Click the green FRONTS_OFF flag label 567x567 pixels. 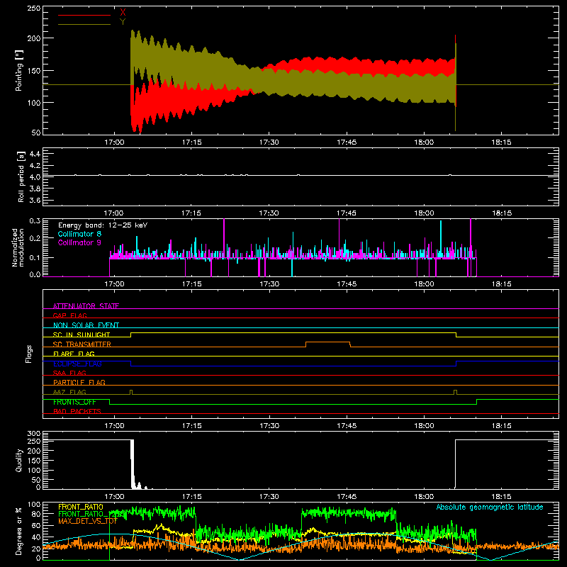pos(74,402)
